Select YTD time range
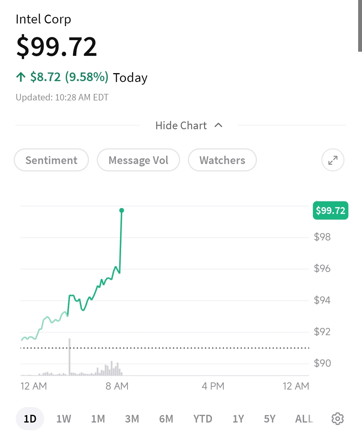Viewport: 362px width, 446px height. coord(203,419)
